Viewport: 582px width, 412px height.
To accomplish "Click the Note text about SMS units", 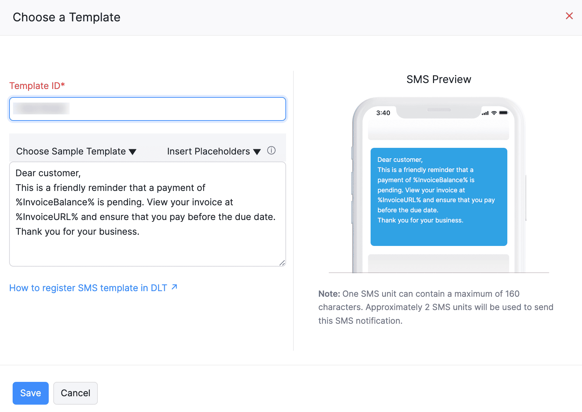I will tap(435, 307).
